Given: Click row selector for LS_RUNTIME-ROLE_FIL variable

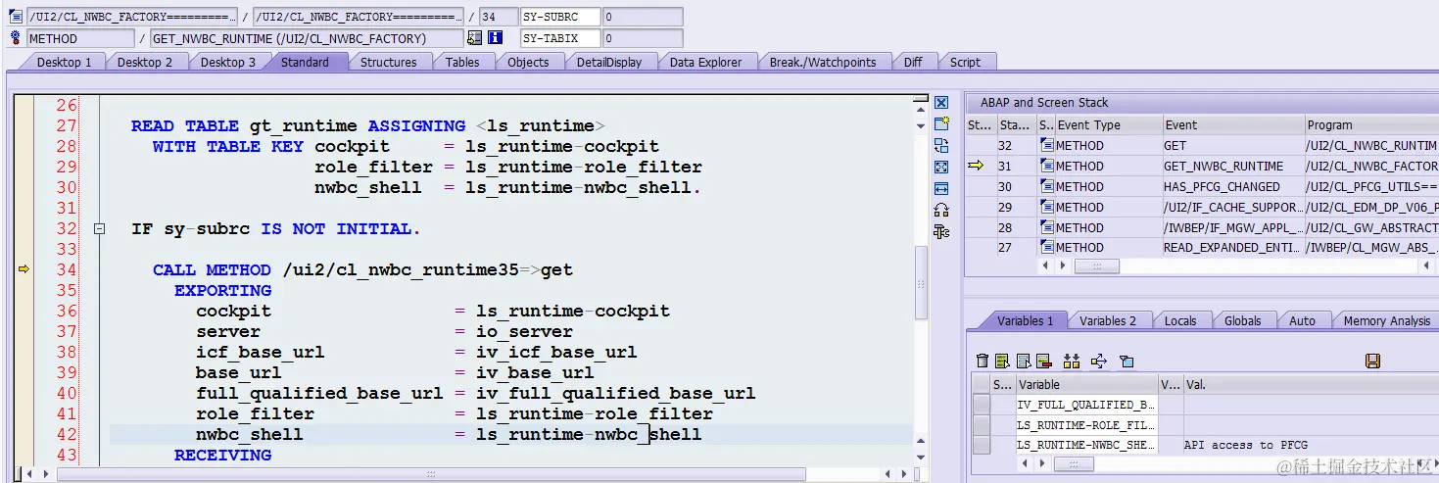Looking at the screenshot, I should (981, 424).
